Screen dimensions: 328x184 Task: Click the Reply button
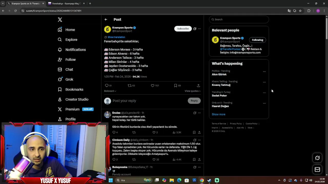[194, 101]
